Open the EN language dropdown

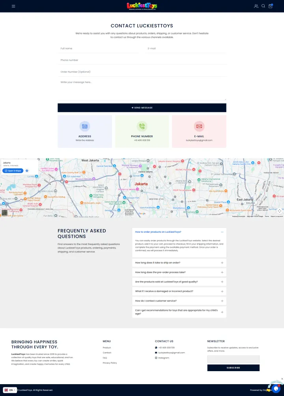coord(10,390)
